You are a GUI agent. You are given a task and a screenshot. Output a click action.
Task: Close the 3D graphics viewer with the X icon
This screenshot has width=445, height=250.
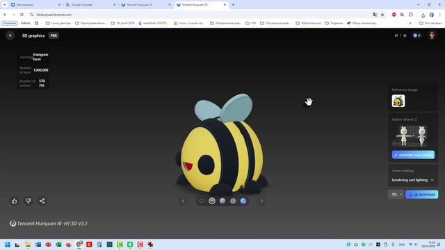10,35
